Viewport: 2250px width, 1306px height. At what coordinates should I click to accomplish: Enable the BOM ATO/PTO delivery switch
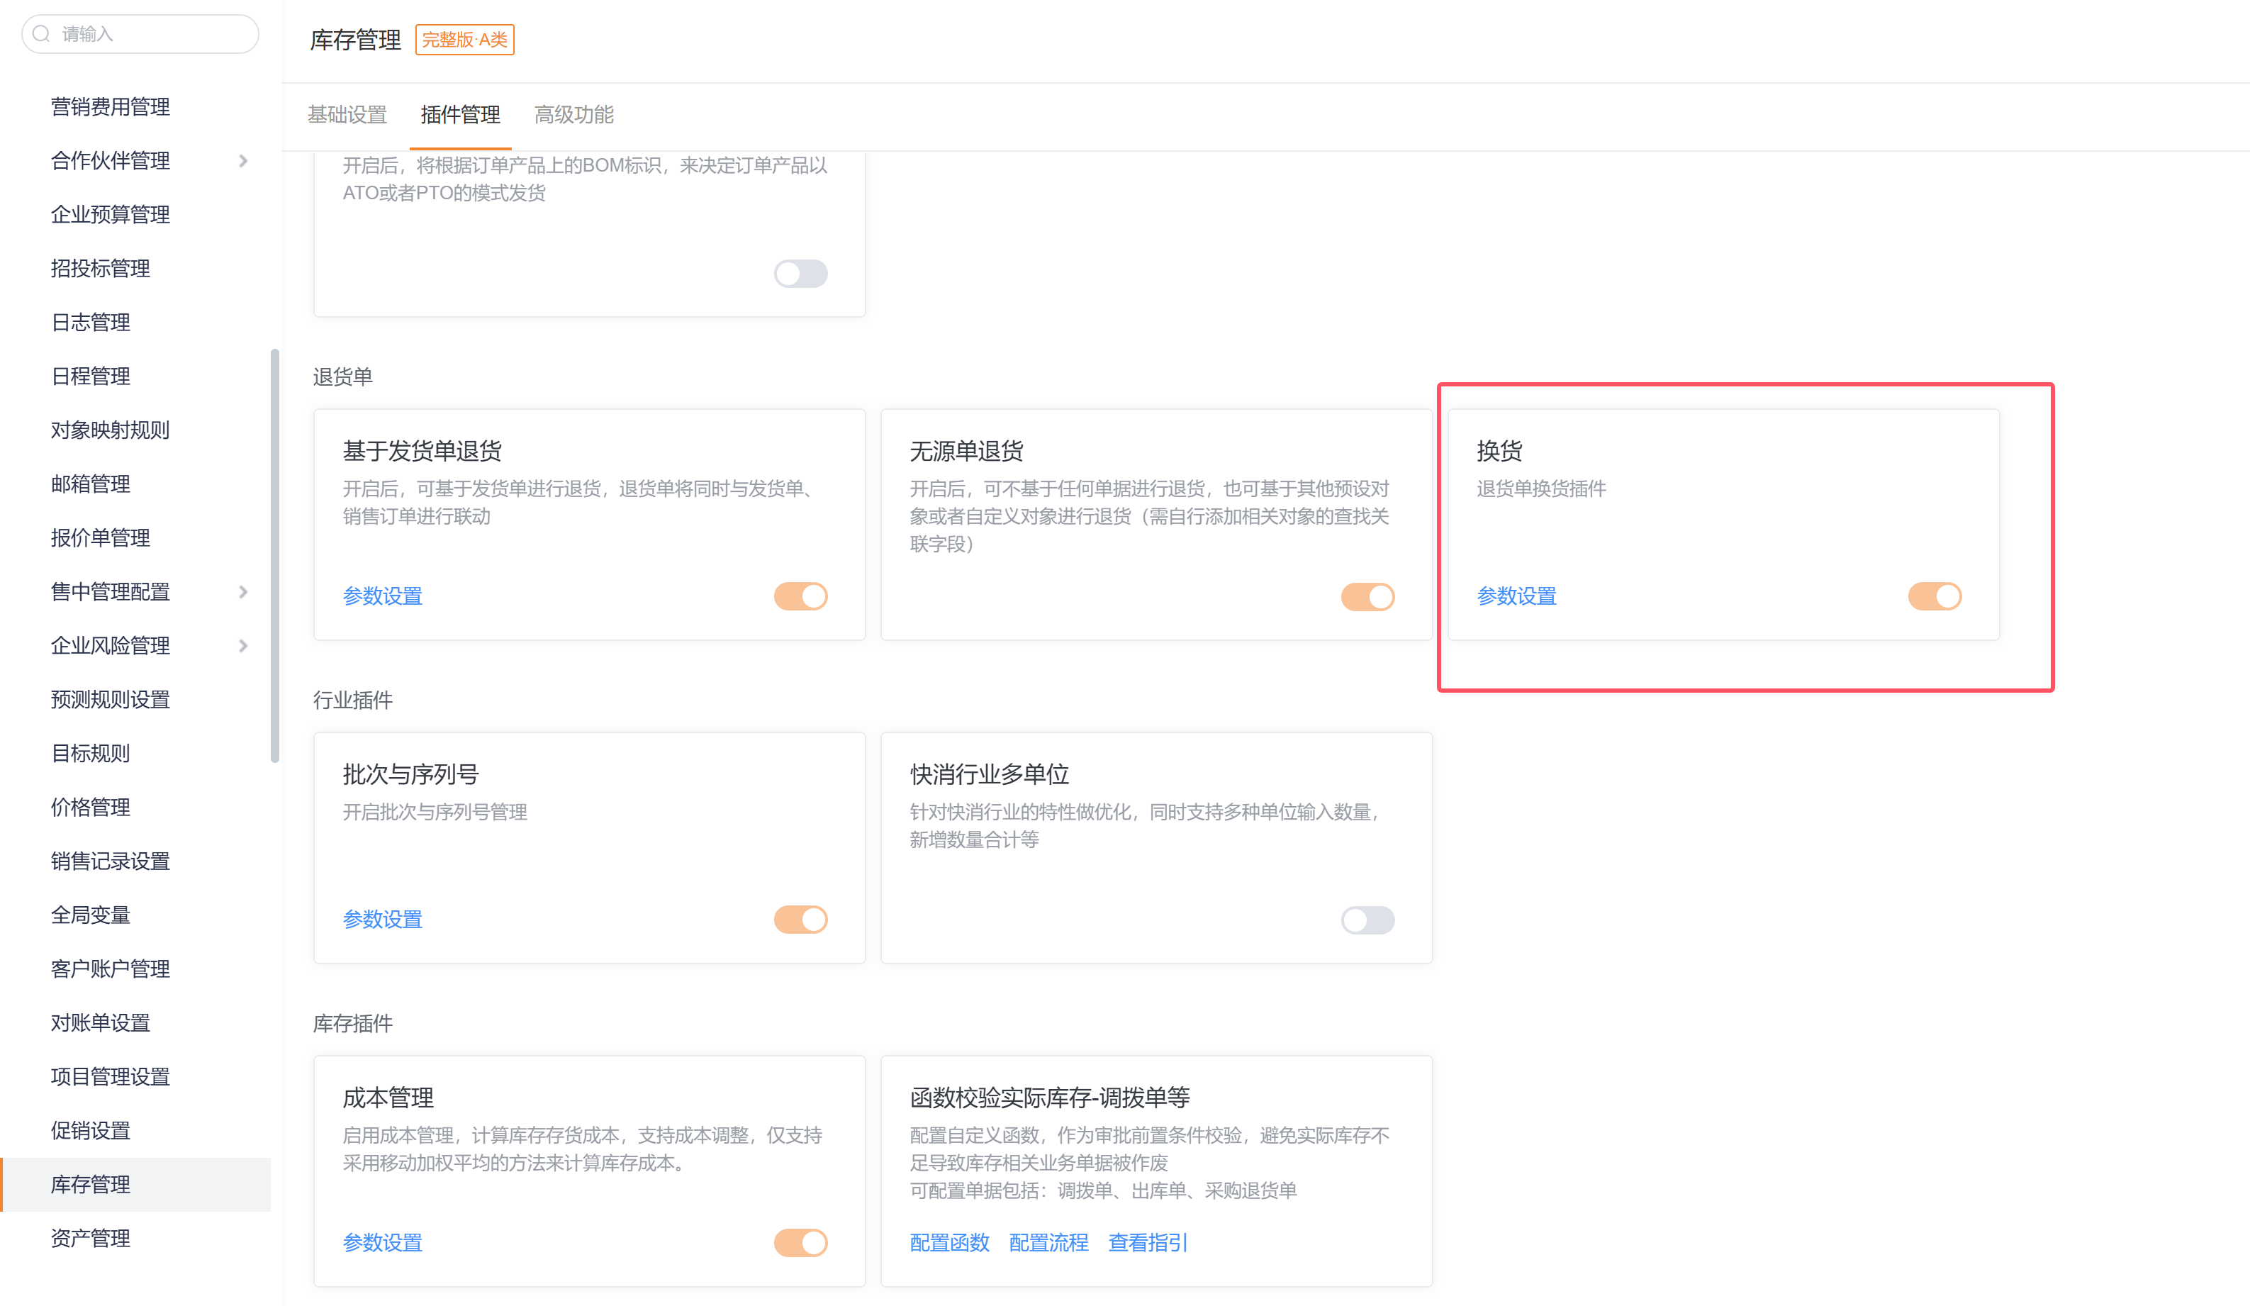800,274
